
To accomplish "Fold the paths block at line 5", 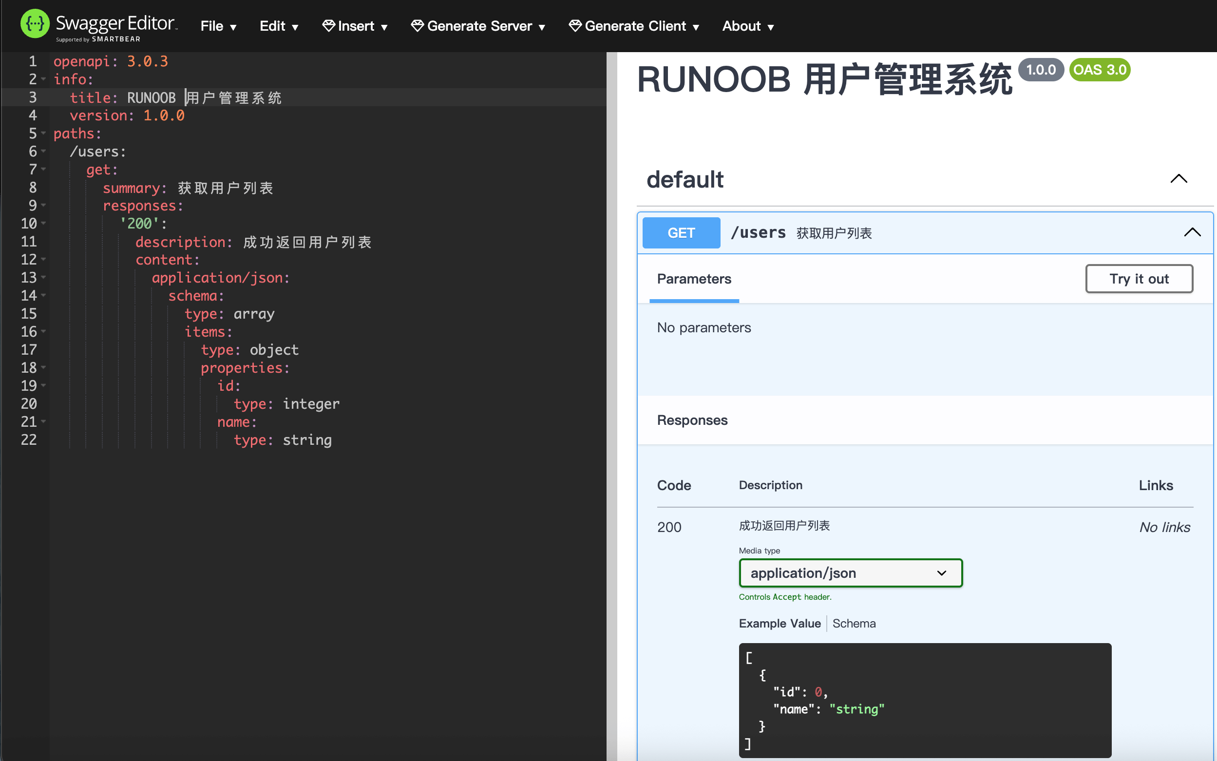I will [44, 133].
